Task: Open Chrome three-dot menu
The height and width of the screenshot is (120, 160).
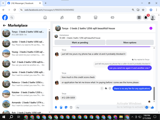Action: (156, 10)
